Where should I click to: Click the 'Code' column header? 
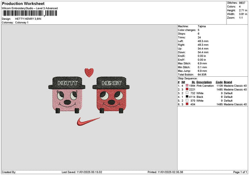[219, 82]
